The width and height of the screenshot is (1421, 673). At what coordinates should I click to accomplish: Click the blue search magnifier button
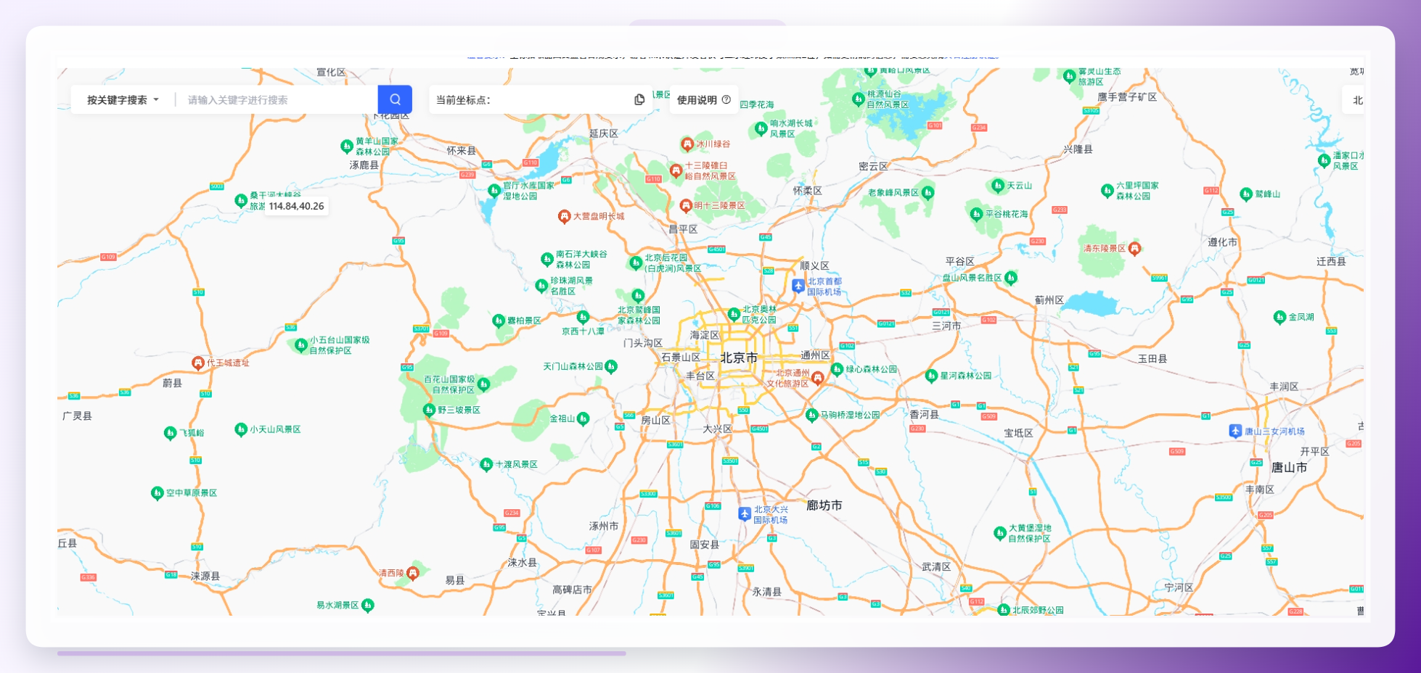click(395, 99)
